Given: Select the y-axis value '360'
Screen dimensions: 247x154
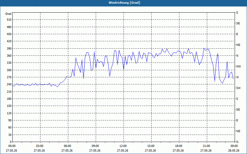Looking at the screenshot, I should pyautogui.click(x=9, y=56).
